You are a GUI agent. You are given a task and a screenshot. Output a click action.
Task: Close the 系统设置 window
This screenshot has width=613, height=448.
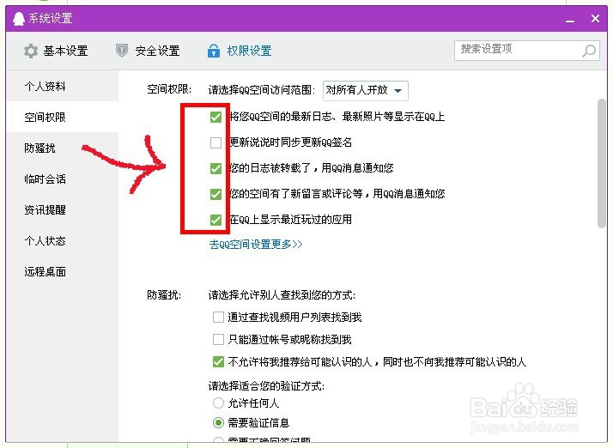(595, 18)
